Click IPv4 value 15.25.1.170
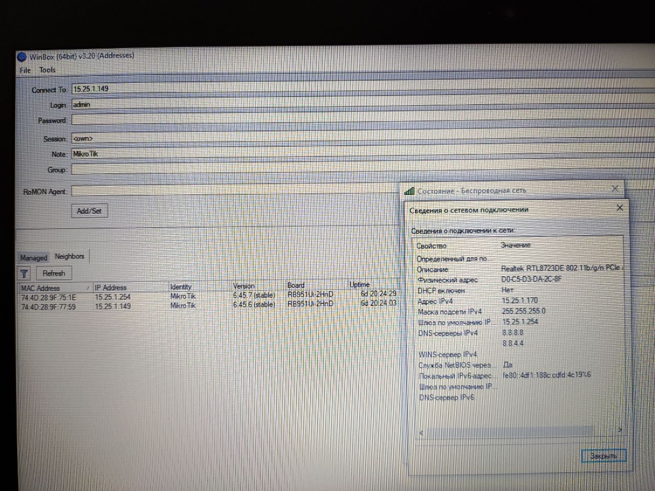Screen dimensions: 655x491 click(x=519, y=300)
